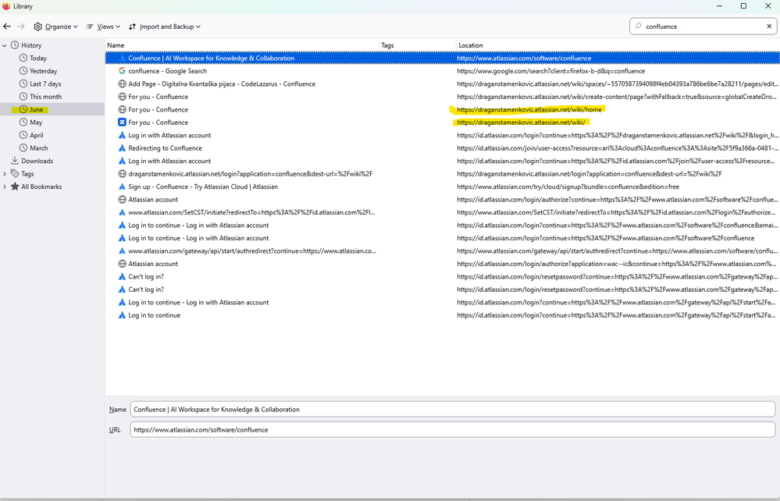Viewport: 780px width, 501px height.
Task: Click the try/cloud/signup location URL
Action: coord(568,187)
